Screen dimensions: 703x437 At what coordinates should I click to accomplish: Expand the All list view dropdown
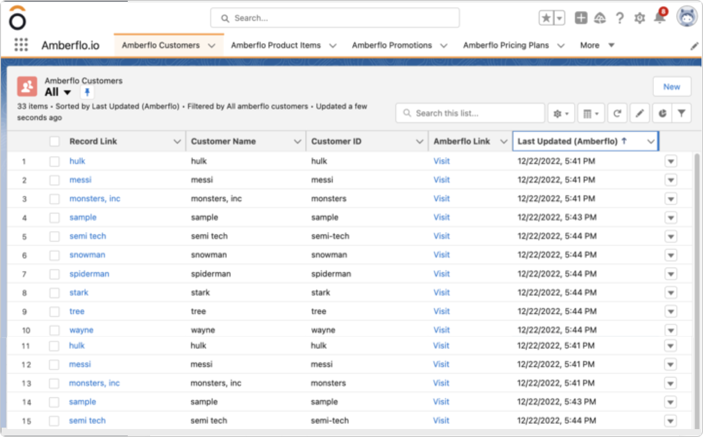click(x=67, y=92)
